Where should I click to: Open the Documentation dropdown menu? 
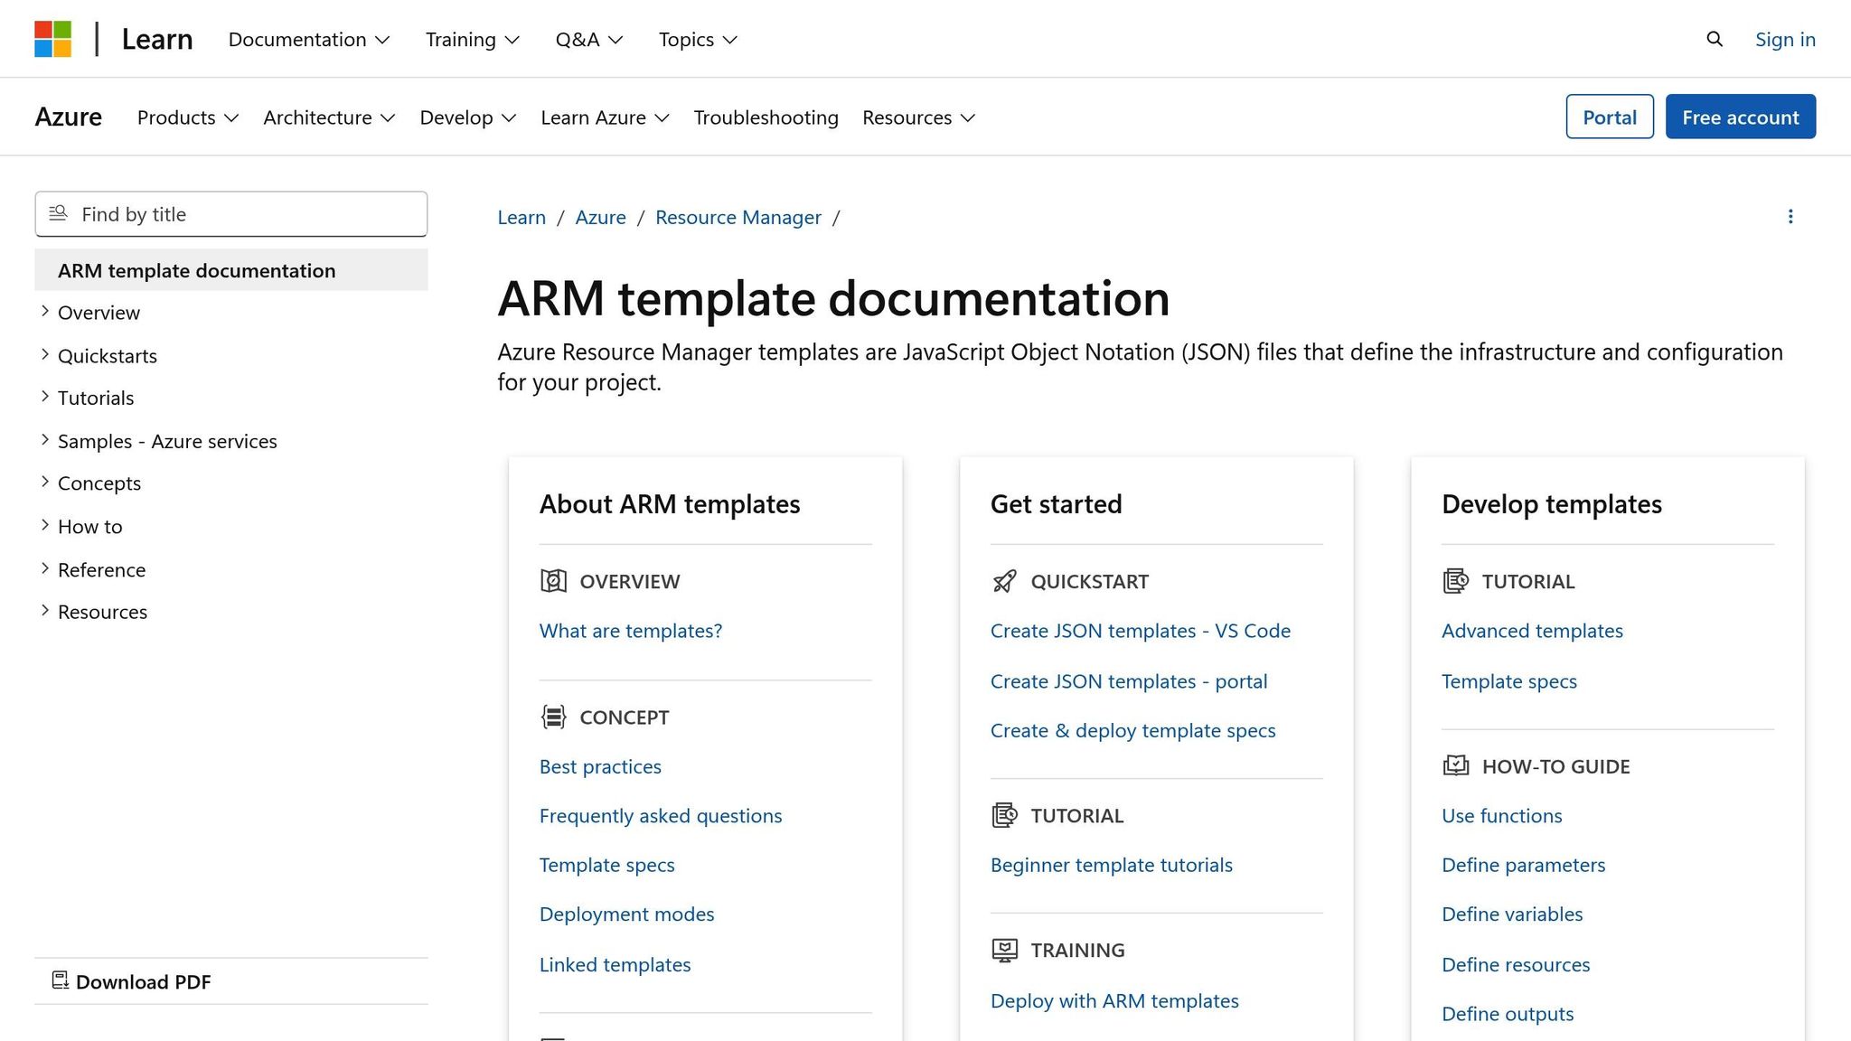(x=308, y=39)
